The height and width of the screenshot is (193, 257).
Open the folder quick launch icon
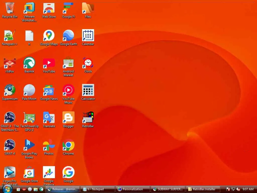click(x=36, y=189)
